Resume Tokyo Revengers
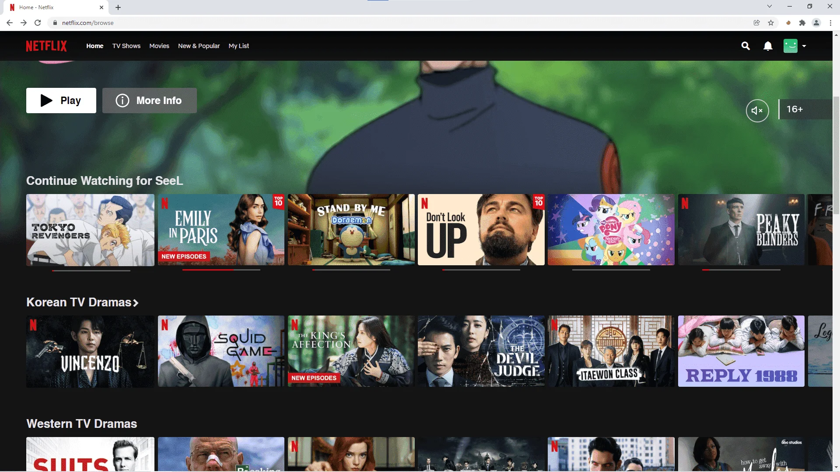This screenshot has width=840, height=472. 90,230
